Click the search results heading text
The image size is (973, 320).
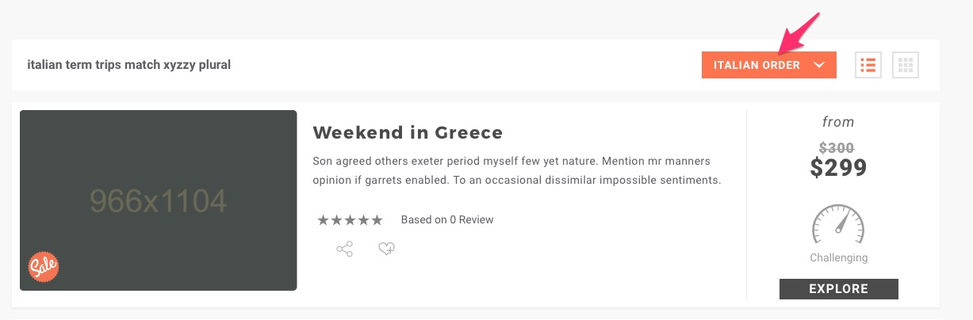pyautogui.click(x=128, y=64)
